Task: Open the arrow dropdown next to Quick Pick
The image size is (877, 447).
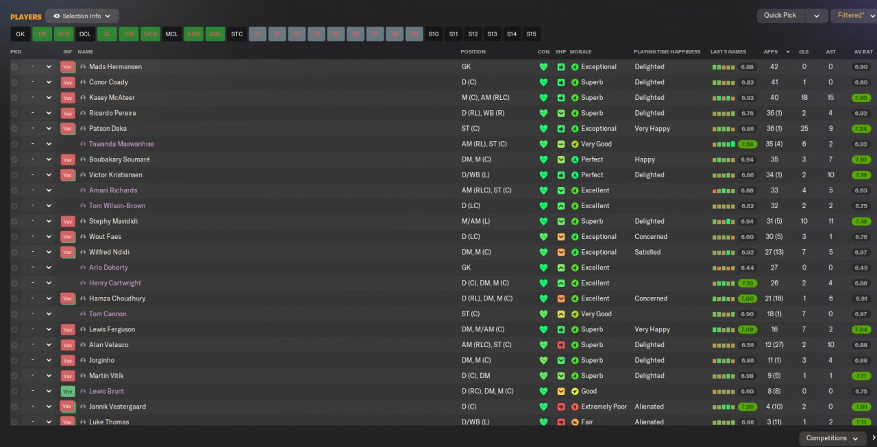Action: (816, 16)
